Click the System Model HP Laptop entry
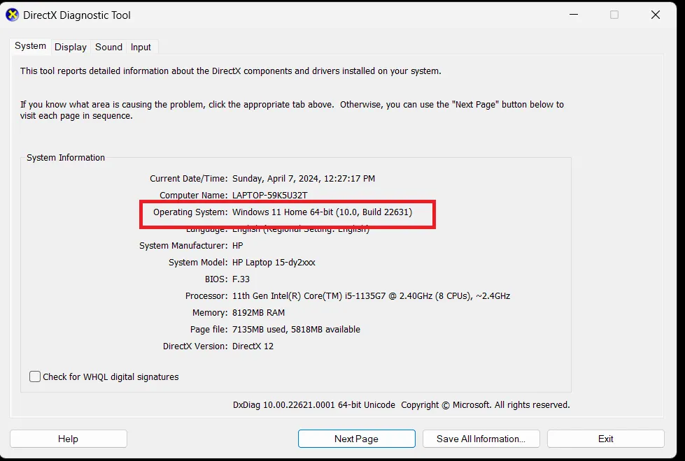The width and height of the screenshot is (685, 461). tap(273, 262)
